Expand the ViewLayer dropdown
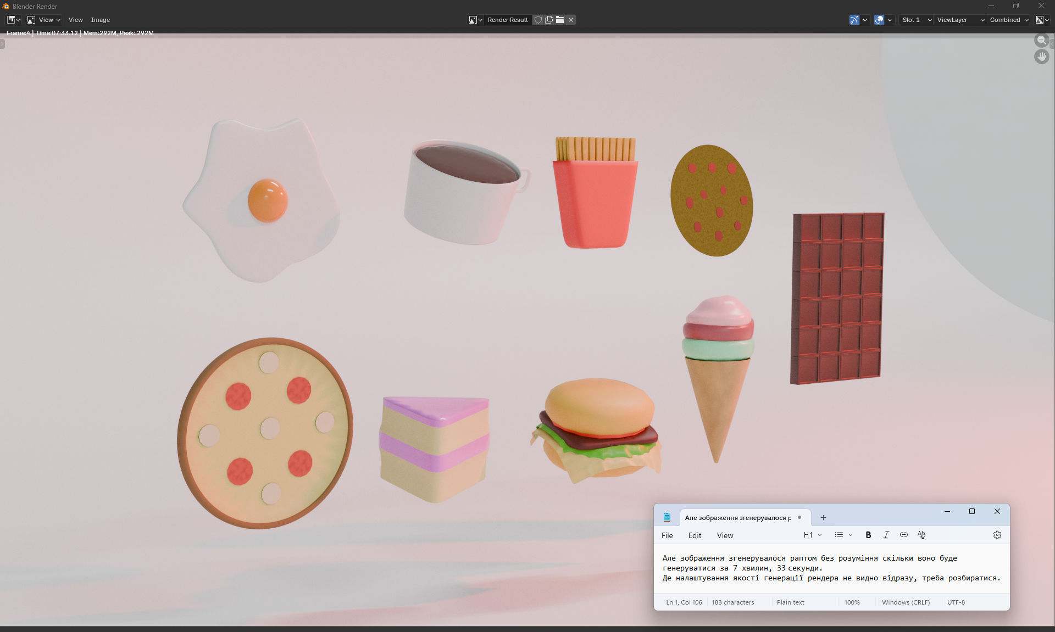Viewport: 1055px width, 632px height. pos(960,20)
